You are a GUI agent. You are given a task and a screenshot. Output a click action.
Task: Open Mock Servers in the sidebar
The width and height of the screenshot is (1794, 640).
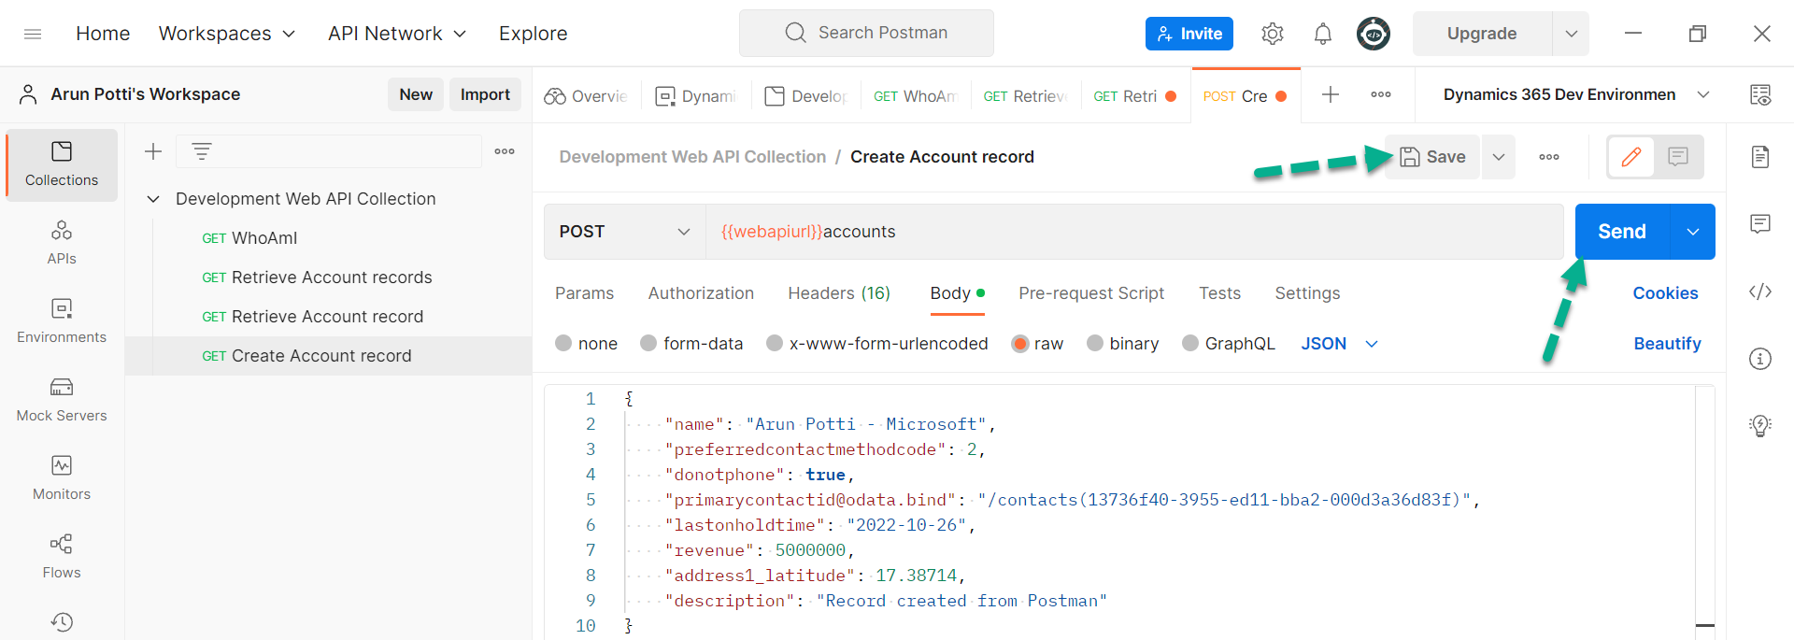[62, 400]
